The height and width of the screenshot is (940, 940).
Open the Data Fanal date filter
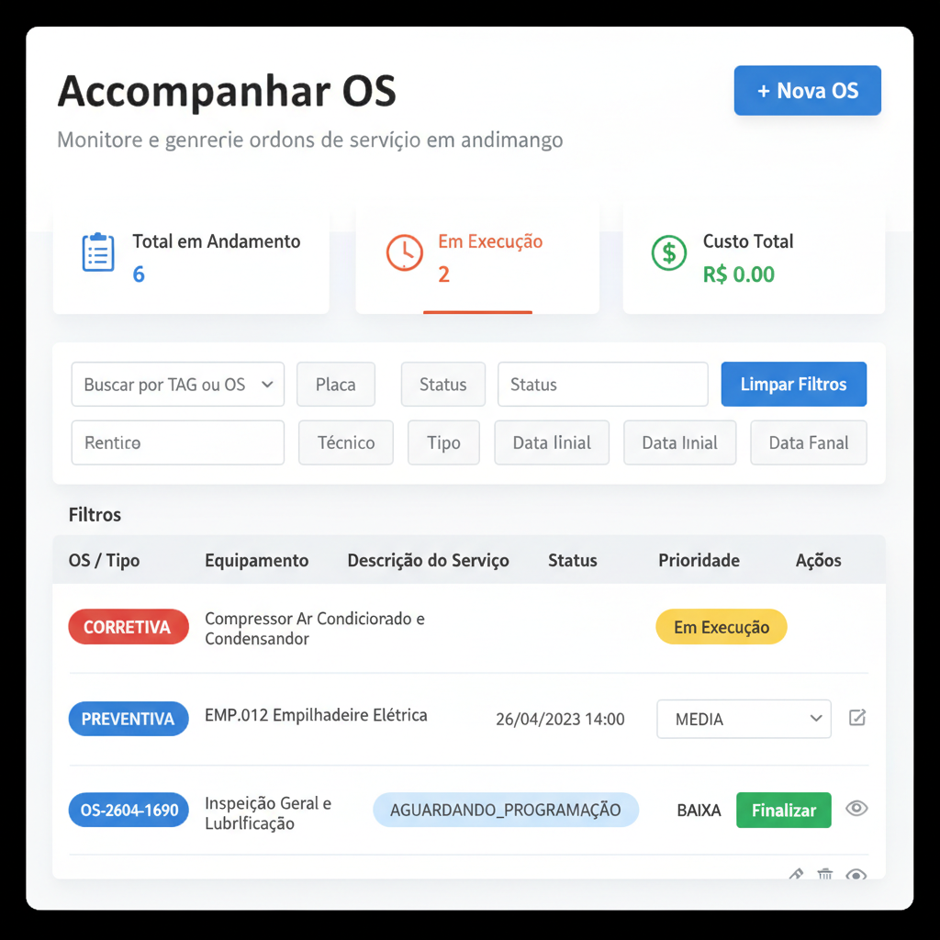point(808,442)
